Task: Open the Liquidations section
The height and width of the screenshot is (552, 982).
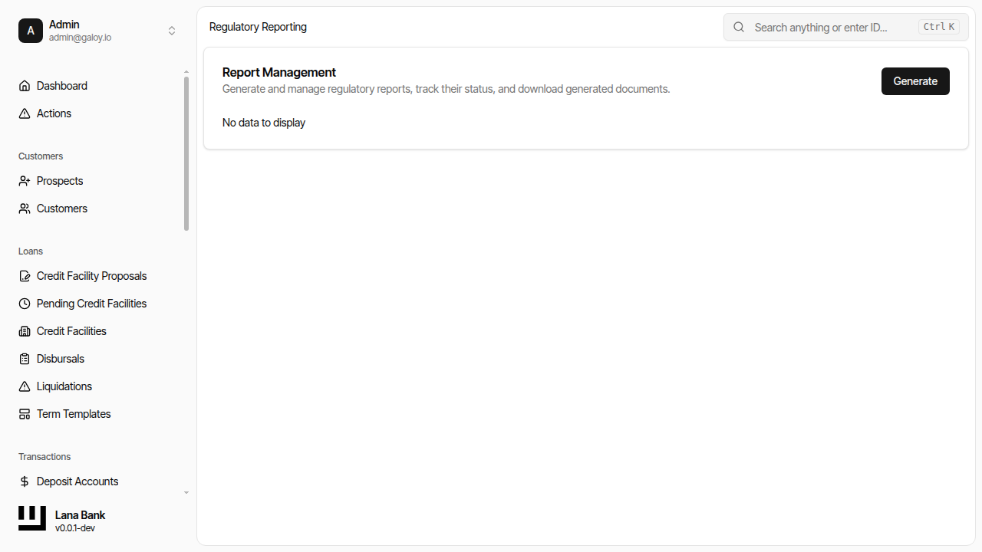Action: 64,386
